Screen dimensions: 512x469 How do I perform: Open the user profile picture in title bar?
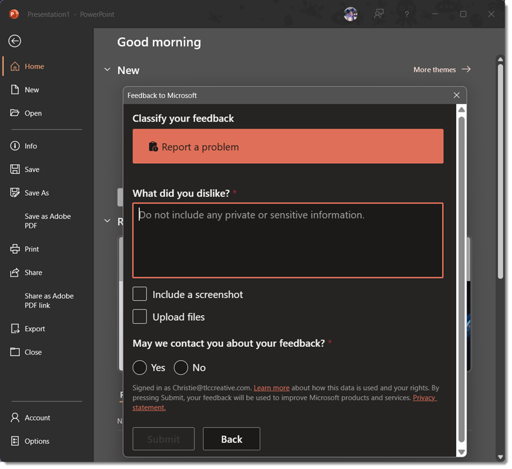point(351,14)
